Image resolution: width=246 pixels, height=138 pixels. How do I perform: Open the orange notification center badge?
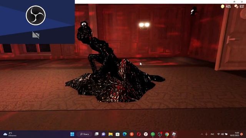click(x=242, y=134)
